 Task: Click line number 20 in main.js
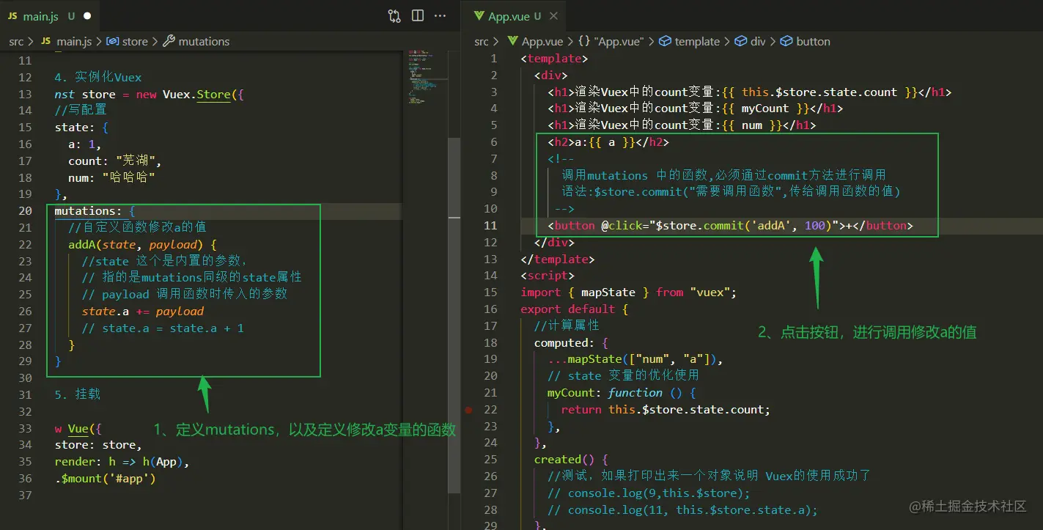click(x=25, y=210)
